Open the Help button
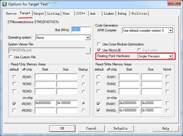This screenshot has height=136, width=183. click(x=166, y=128)
